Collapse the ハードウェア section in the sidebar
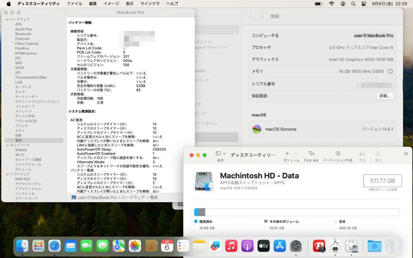The height and width of the screenshot is (258, 413). pos(7,19)
